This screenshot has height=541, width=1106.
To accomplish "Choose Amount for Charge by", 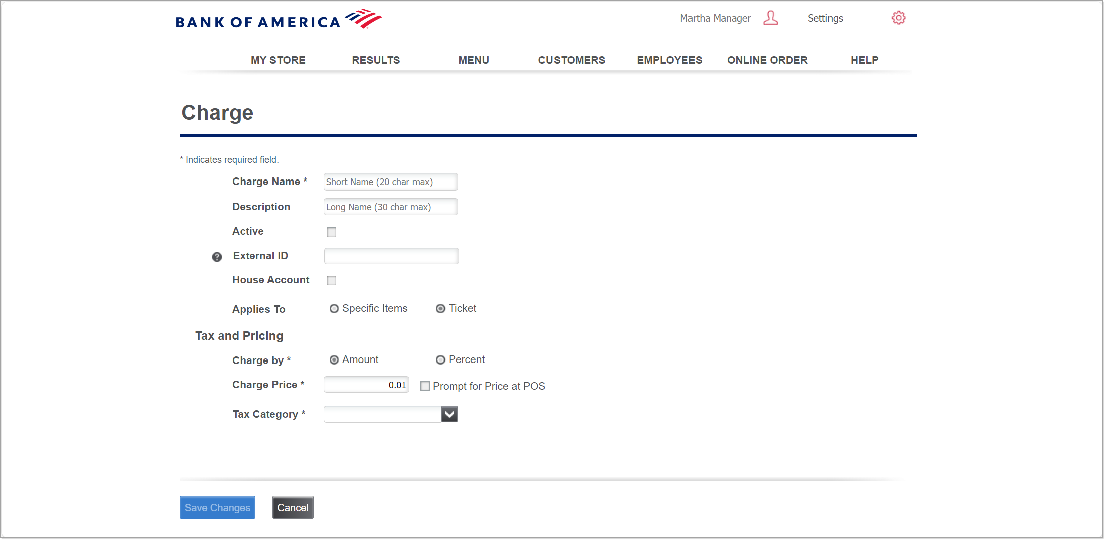I will [334, 360].
